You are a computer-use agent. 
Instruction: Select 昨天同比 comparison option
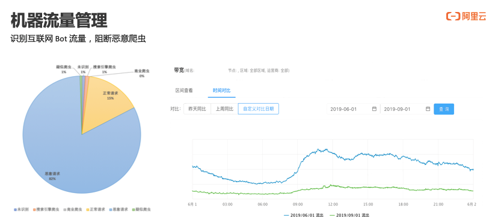(197, 108)
